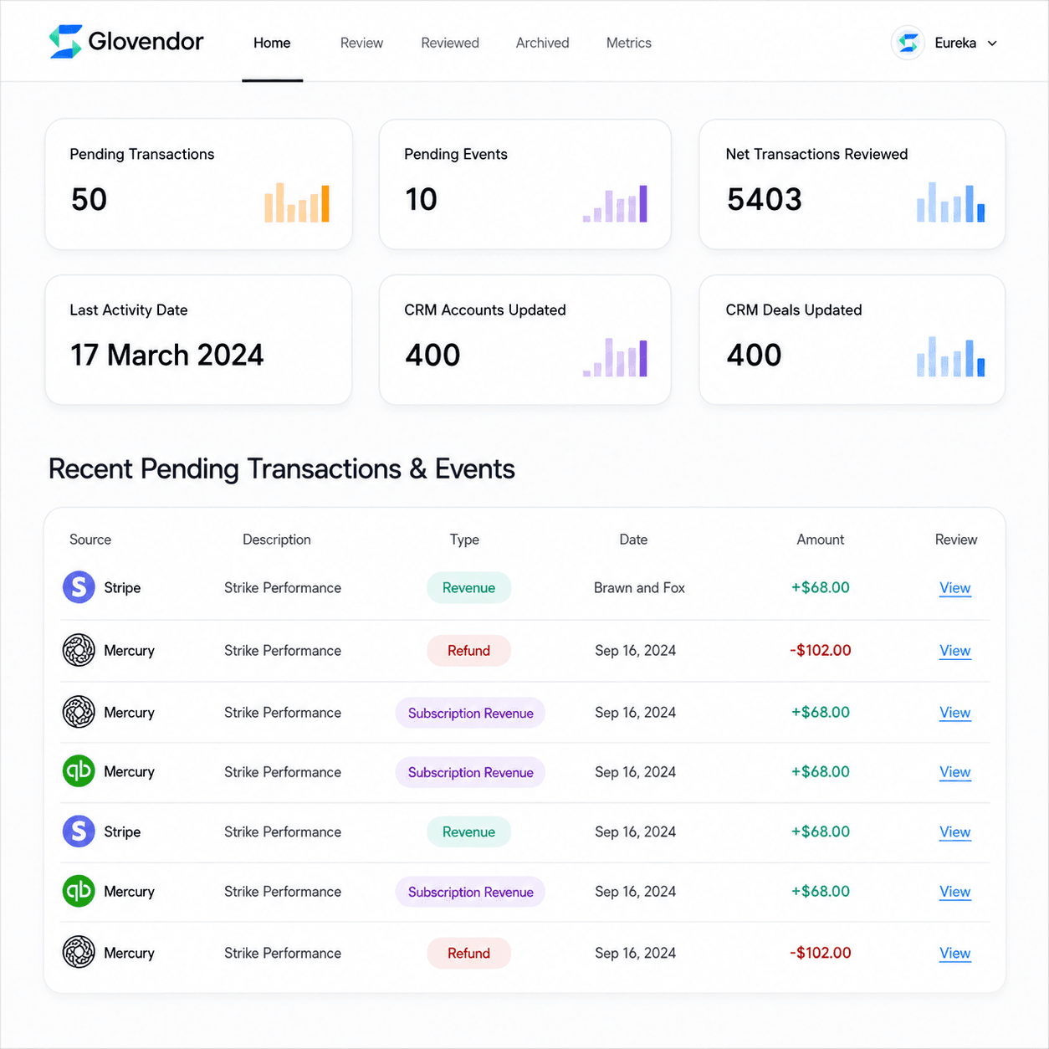This screenshot has height=1049, width=1049.
Task: Switch to the Review tab
Action: point(361,43)
